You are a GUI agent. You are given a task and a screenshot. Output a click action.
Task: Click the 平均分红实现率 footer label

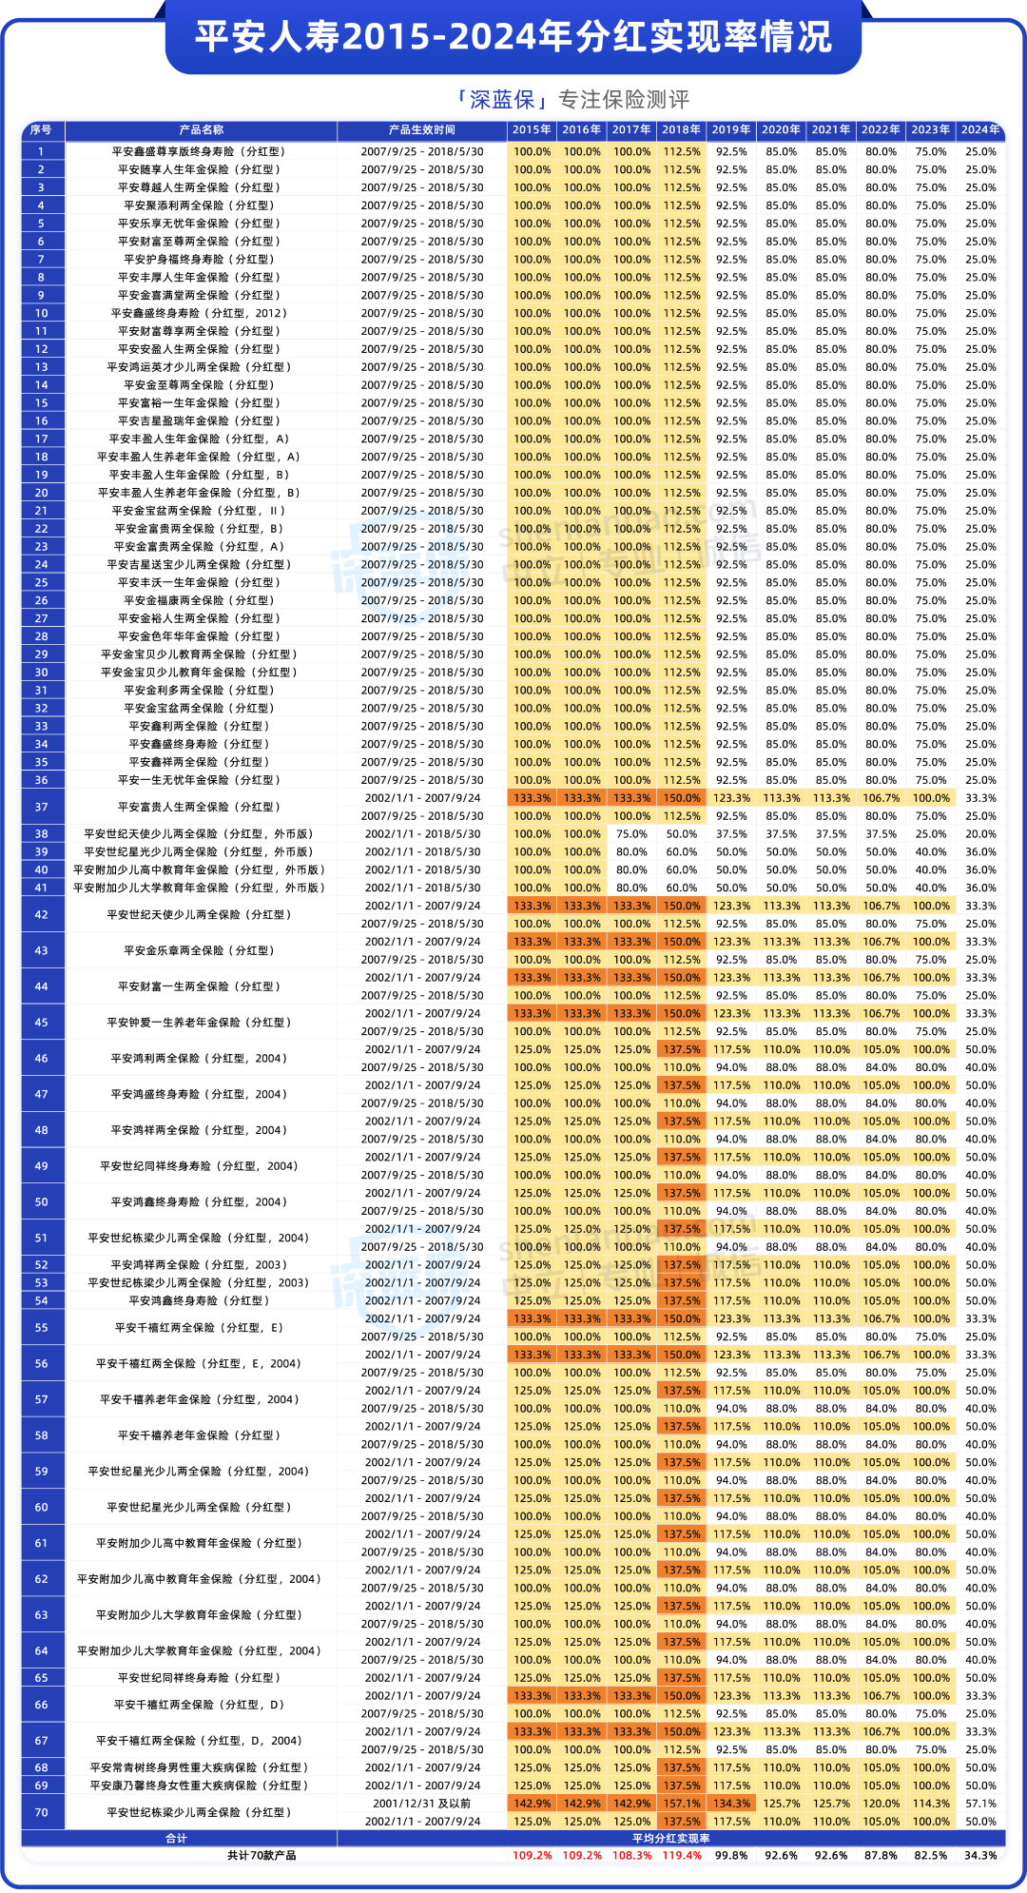click(x=671, y=1839)
